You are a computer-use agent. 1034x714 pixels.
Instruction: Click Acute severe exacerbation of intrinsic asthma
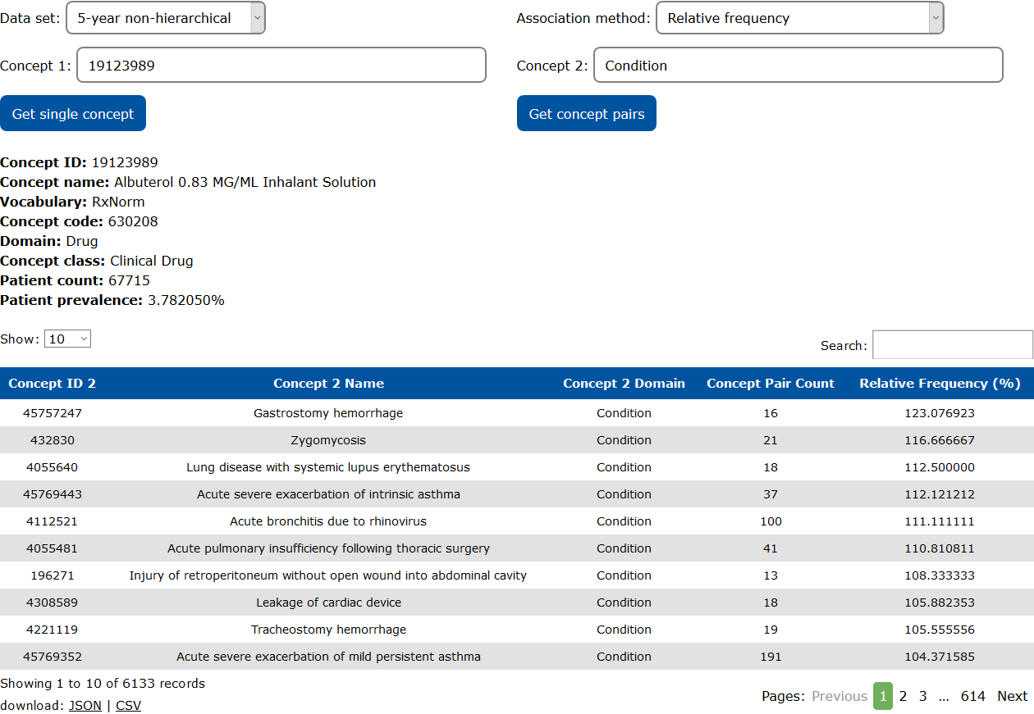(328, 494)
